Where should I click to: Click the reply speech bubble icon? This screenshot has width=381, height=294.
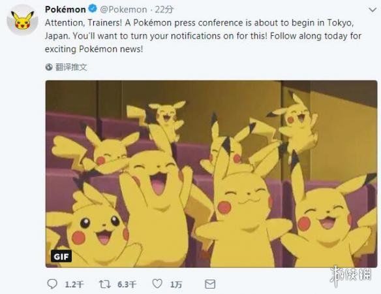pos(52,284)
